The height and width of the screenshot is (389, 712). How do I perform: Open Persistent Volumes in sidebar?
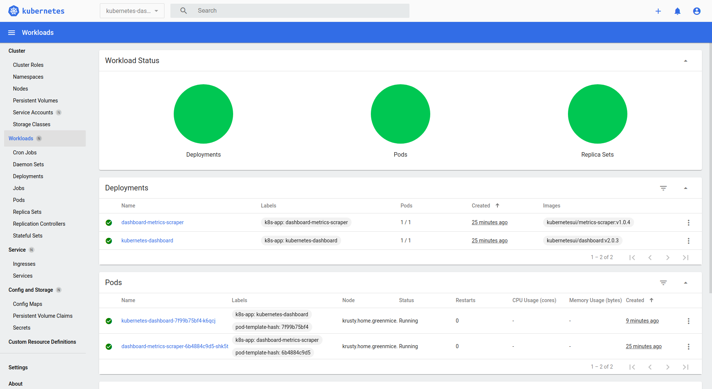(x=35, y=101)
